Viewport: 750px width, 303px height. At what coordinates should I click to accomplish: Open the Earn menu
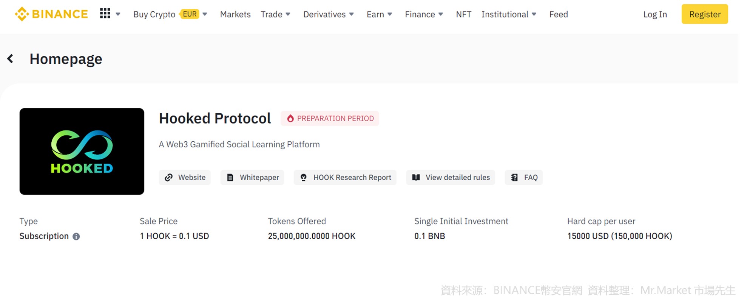(375, 14)
